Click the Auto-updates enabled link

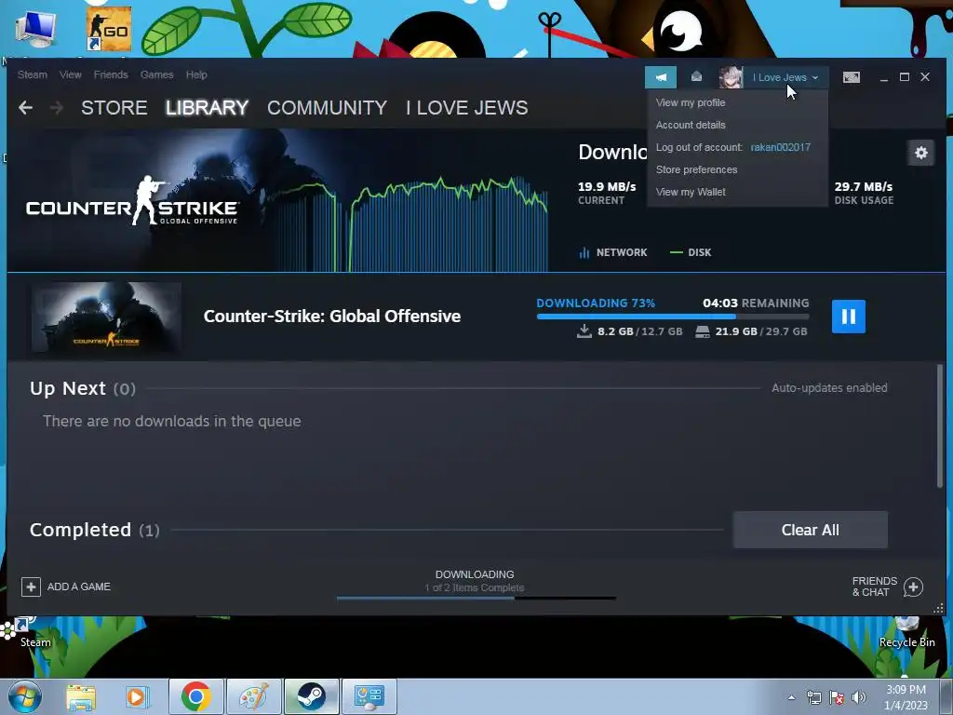click(829, 388)
